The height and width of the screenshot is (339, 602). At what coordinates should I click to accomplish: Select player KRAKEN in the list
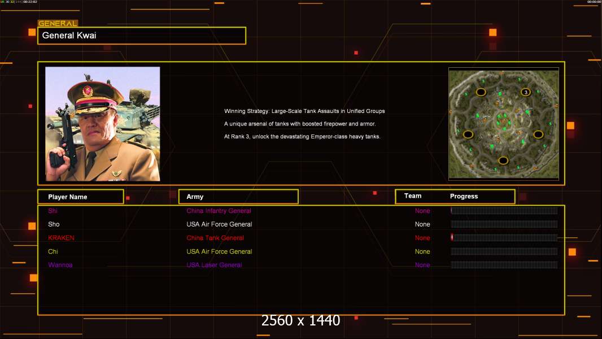61,238
